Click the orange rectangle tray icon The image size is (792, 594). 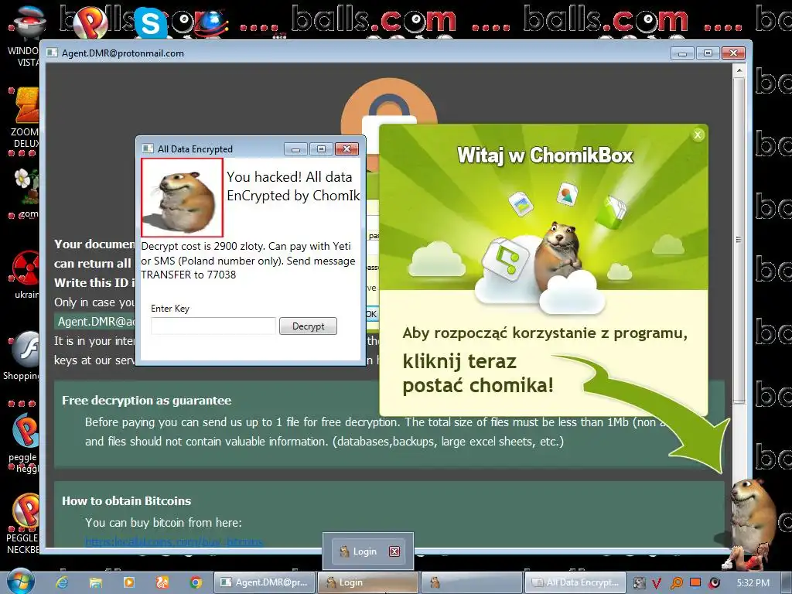tap(695, 582)
